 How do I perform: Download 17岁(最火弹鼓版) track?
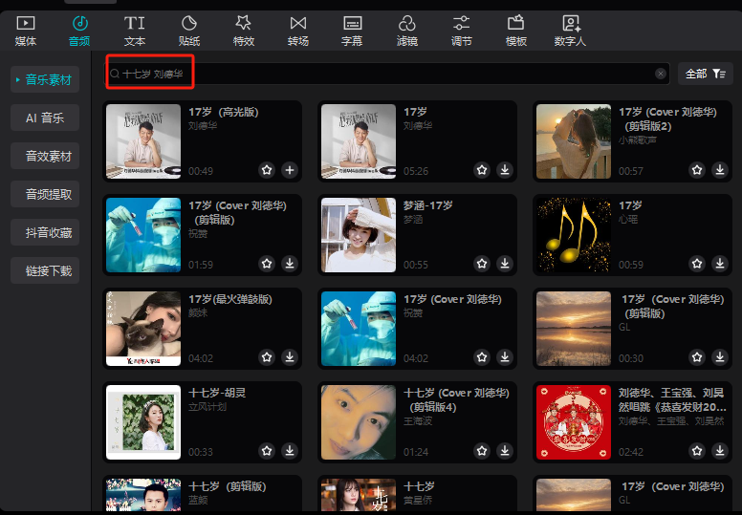(x=290, y=357)
